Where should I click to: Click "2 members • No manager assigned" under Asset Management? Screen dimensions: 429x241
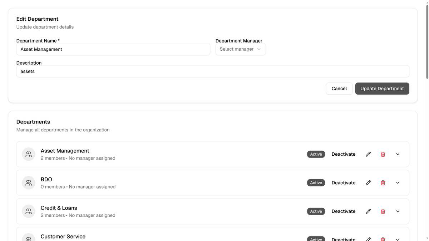(78, 158)
